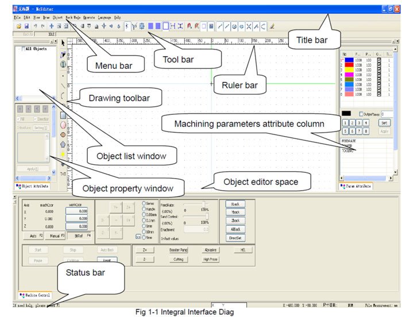Click the blue outlined empty square toolbar icon
The height and width of the screenshot is (317, 402).
pyautogui.click(x=165, y=26)
